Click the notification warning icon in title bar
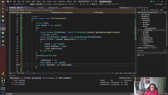 click(x=151, y=2)
